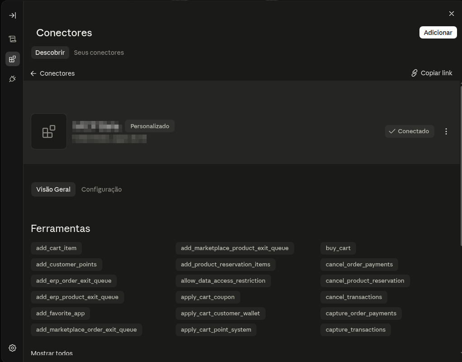Viewport: 462px width, 362px height.
Task: Select add_product_reservation_items chip
Action: tap(225, 265)
